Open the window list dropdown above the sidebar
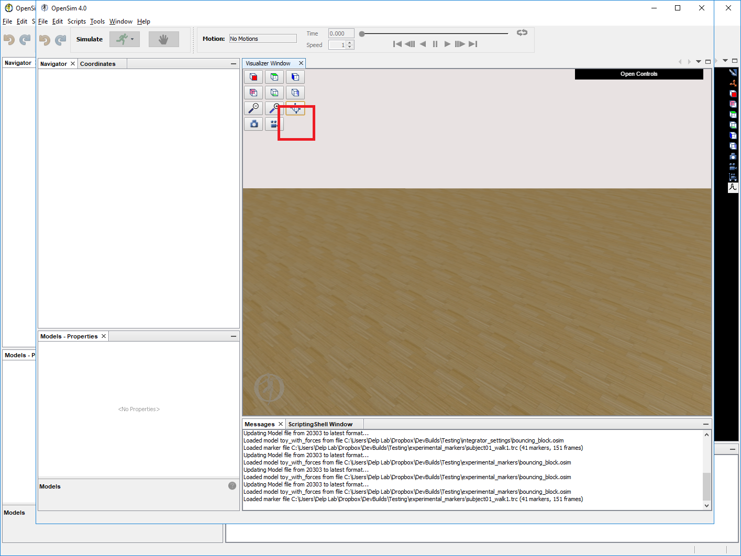 (725, 61)
